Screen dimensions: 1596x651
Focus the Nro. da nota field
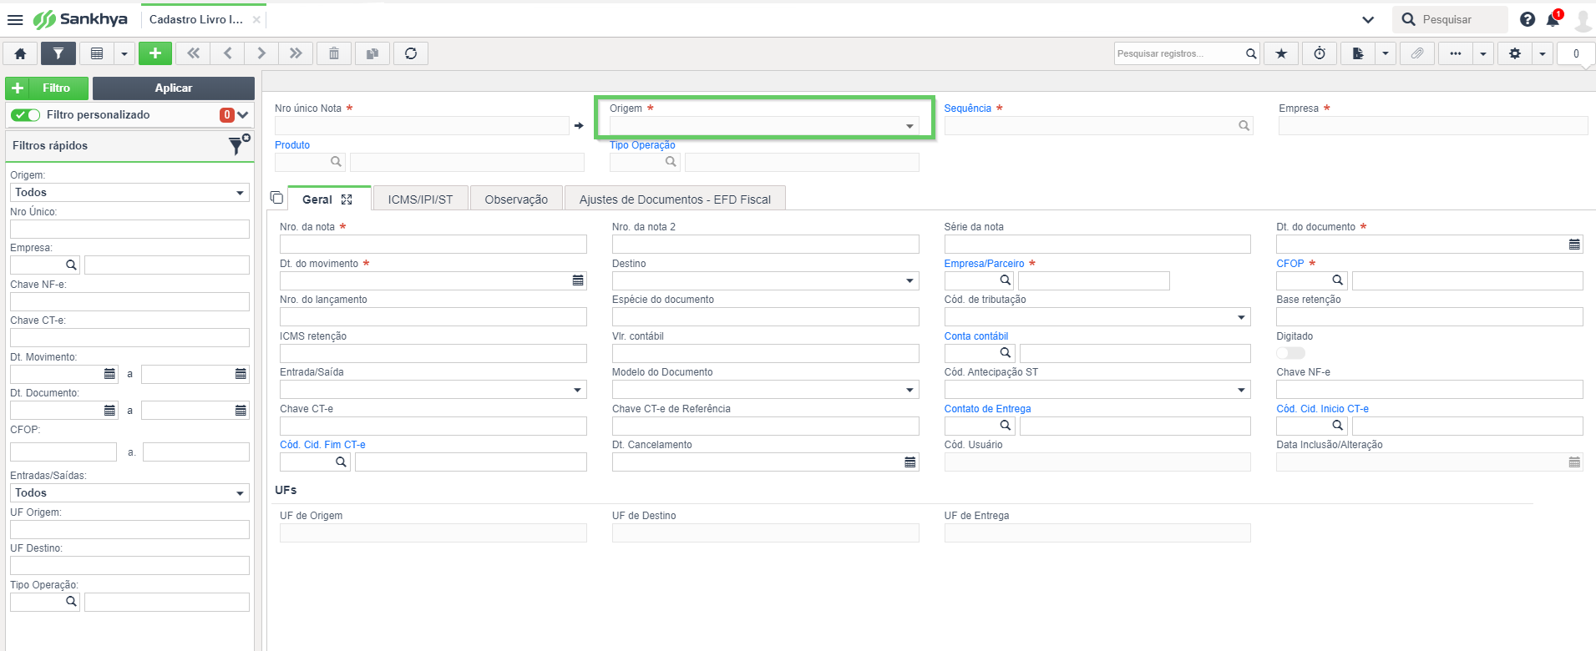pos(433,245)
